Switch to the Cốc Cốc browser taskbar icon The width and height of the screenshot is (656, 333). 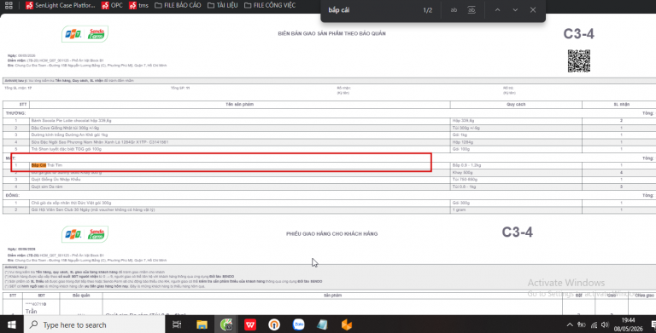226,324
